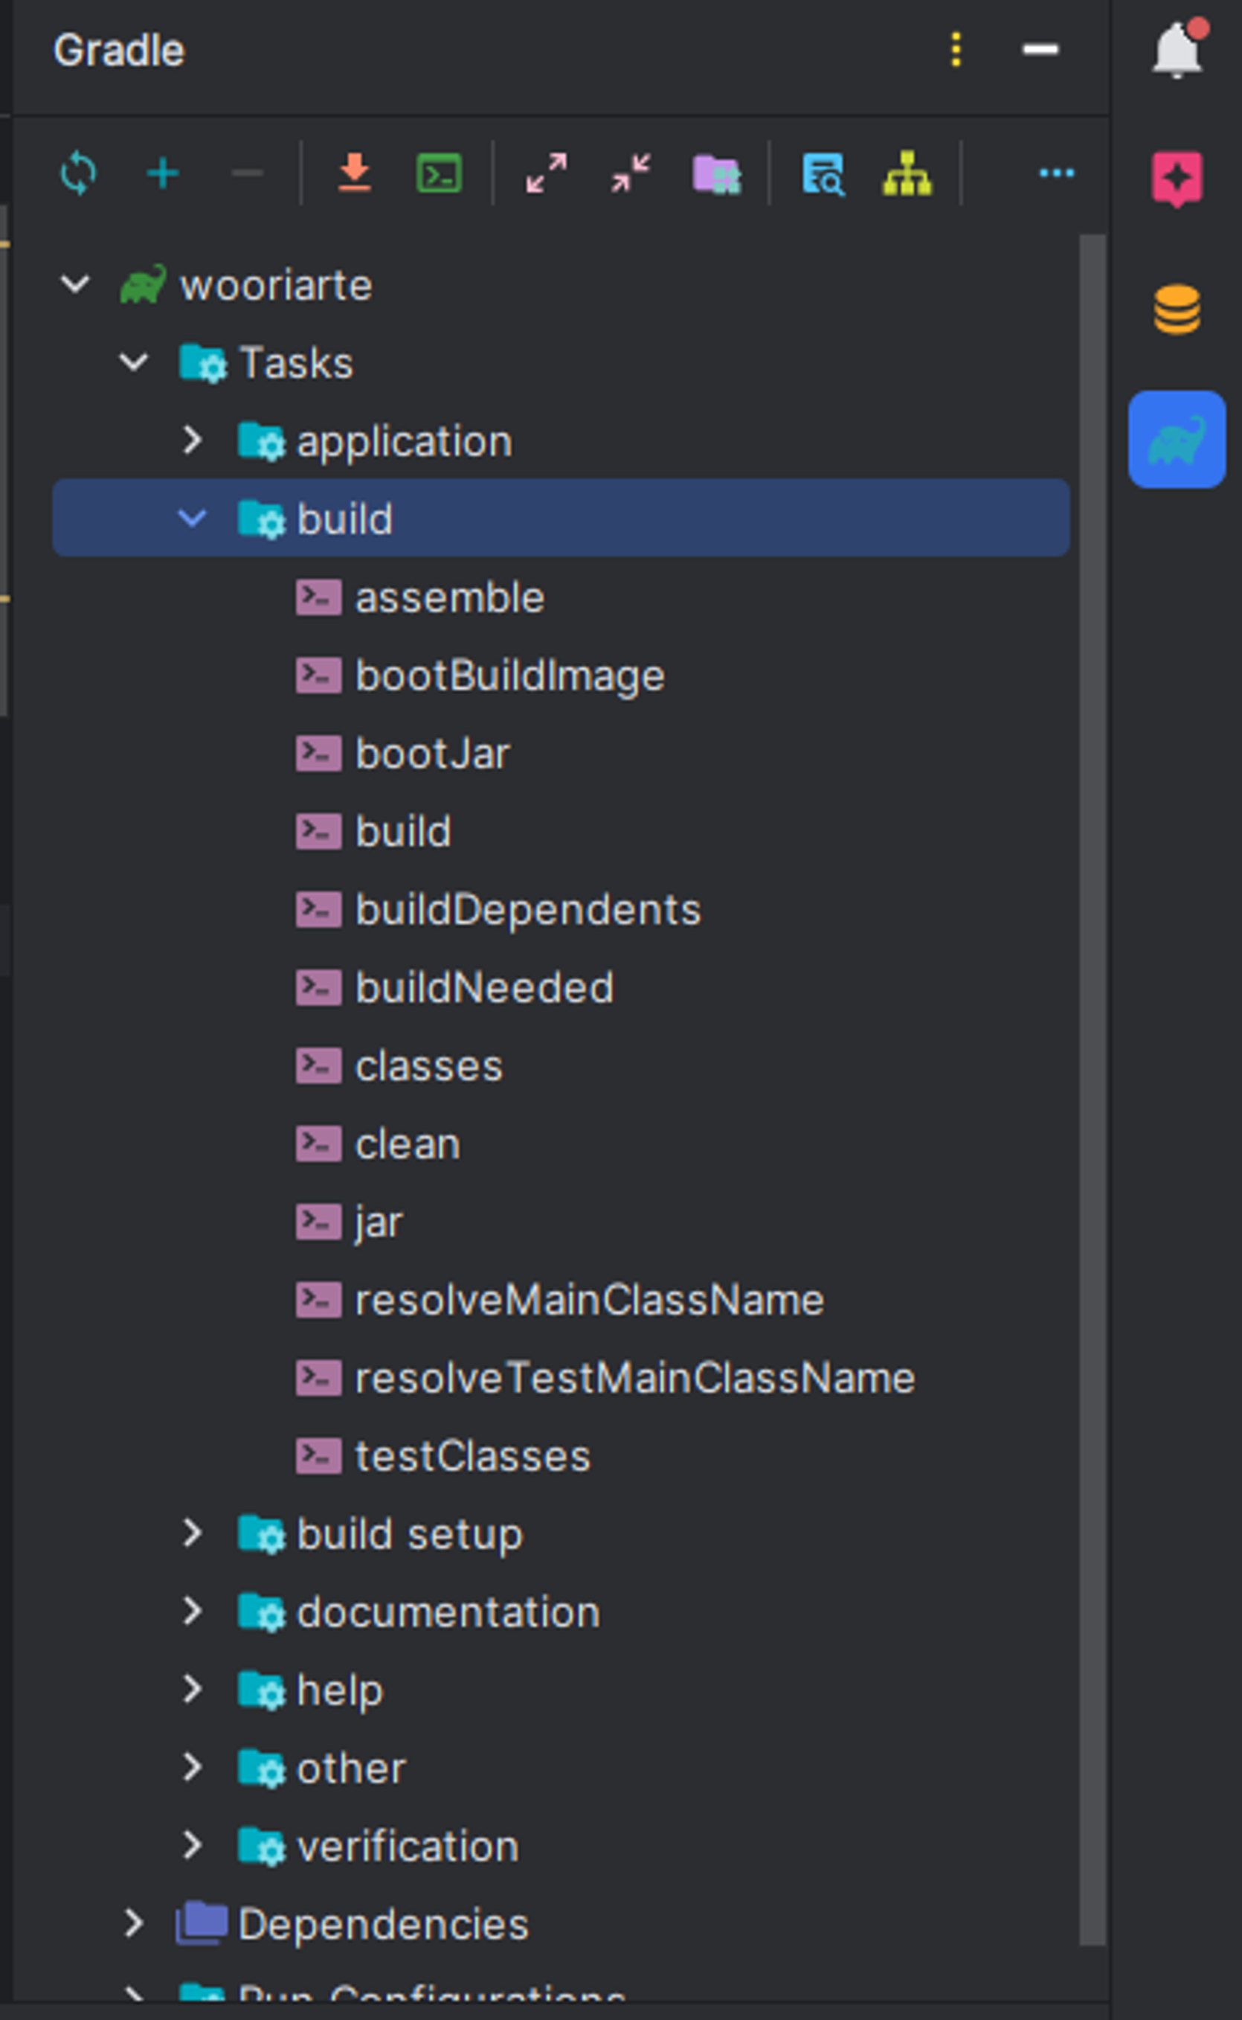This screenshot has height=2020, width=1242.
Task: Open the Database tool window icon
Action: point(1177,310)
